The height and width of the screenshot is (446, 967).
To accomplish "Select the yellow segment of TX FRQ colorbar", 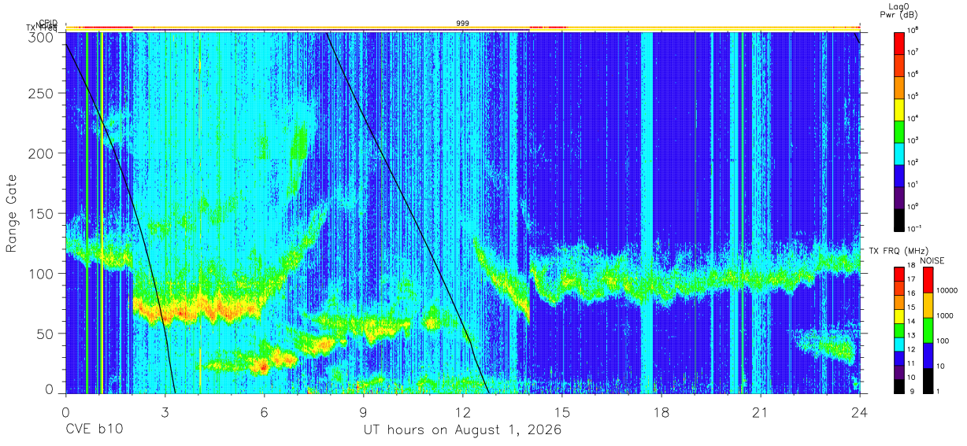I will click(x=900, y=315).
